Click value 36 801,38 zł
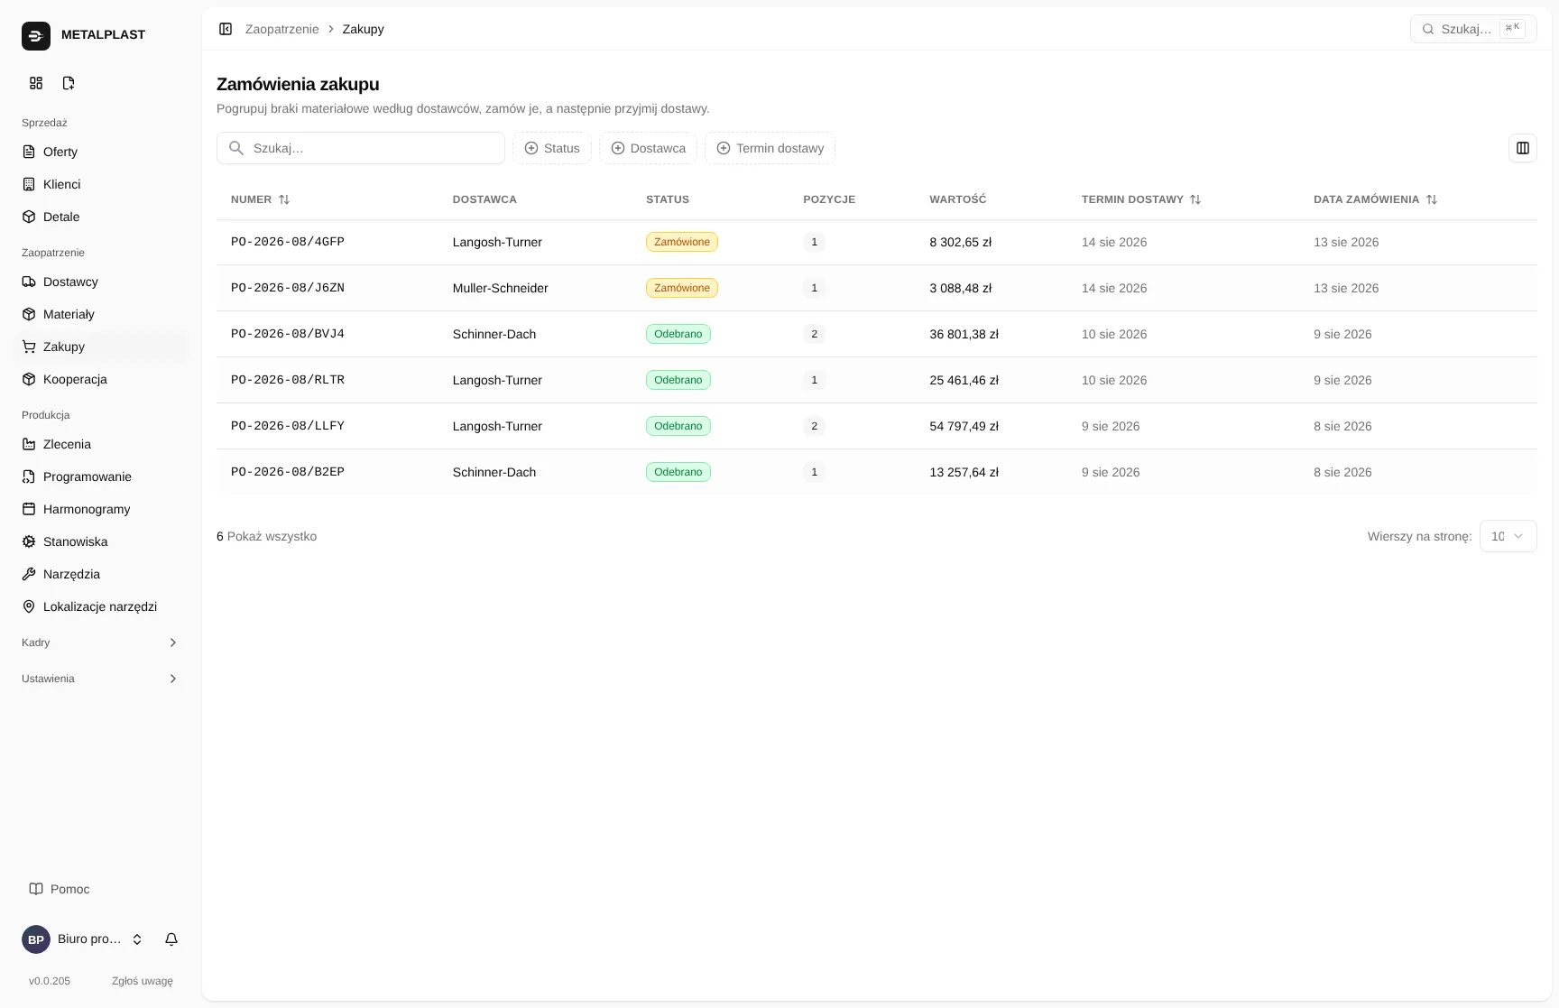The height and width of the screenshot is (1008, 1559). tap(964, 334)
